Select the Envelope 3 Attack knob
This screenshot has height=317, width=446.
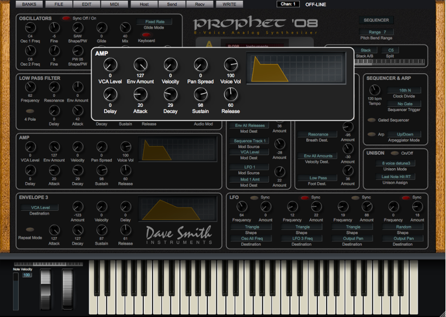pyautogui.click(x=54, y=230)
